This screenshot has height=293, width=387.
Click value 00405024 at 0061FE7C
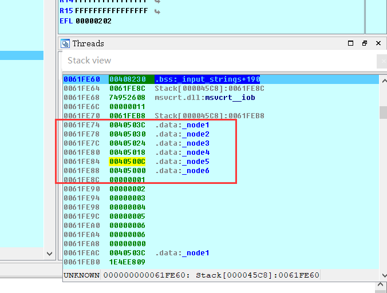click(127, 143)
